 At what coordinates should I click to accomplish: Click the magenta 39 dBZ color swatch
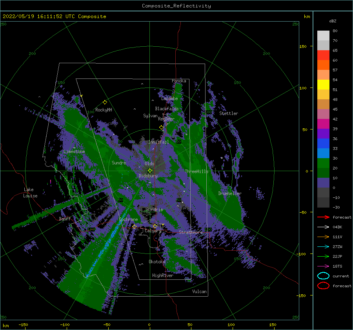pyautogui.click(x=323, y=124)
